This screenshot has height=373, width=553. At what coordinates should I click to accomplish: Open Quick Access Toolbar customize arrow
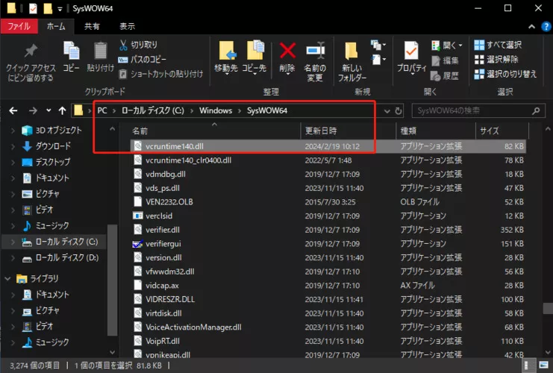(60, 9)
